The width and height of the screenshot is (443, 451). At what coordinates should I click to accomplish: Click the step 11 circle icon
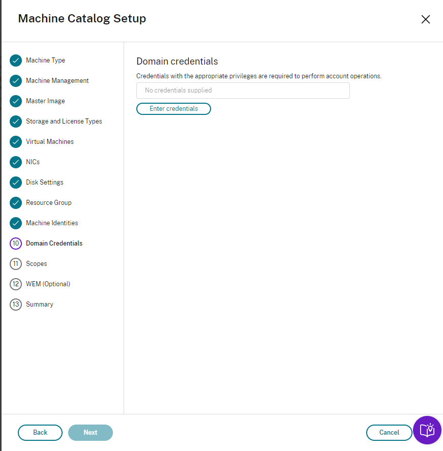click(x=16, y=264)
